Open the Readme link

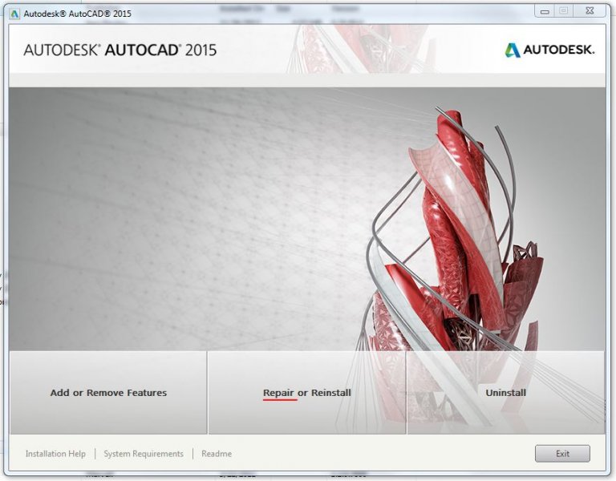(x=217, y=454)
